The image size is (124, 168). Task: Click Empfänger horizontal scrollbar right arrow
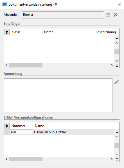(x=112, y=65)
